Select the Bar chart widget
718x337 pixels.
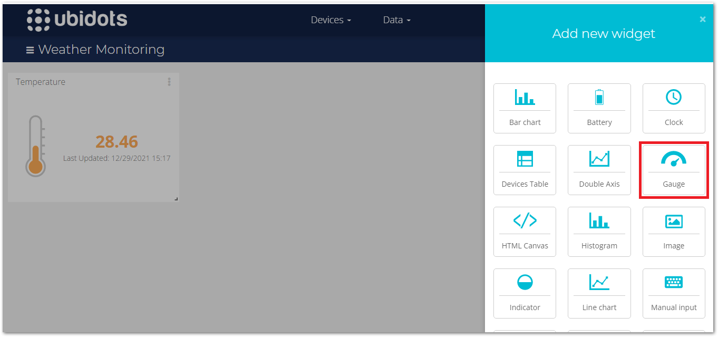[525, 108]
